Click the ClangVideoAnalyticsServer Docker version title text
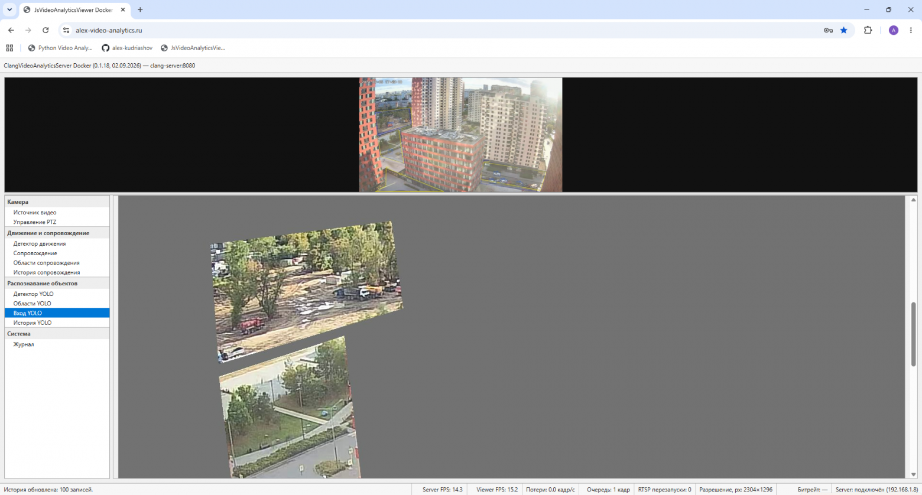 pyautogui.click(x=99, y=66)
